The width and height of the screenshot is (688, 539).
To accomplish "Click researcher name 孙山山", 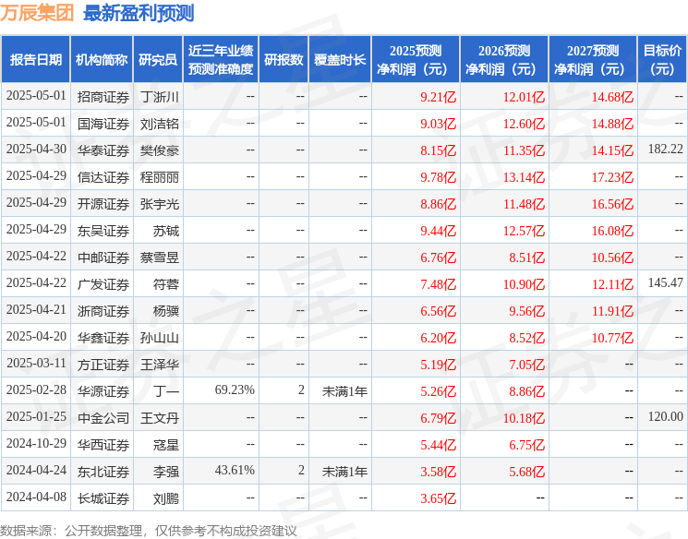I will [x=160, y=338].
